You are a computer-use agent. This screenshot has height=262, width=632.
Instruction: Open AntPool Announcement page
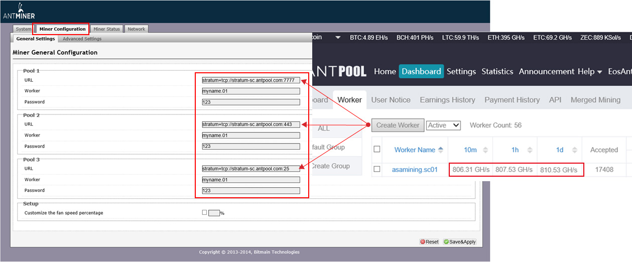(547, 71)
